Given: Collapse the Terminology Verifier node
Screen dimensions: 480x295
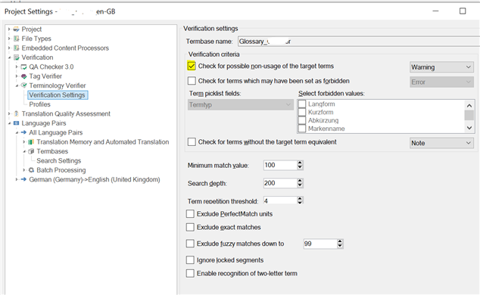Looking at the screenshot, I should (17, 85).
